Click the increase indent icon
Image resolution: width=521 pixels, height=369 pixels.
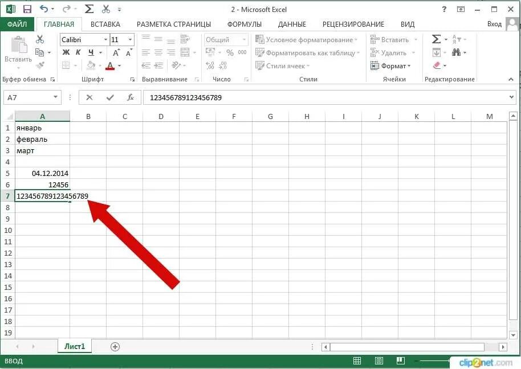(x=158, y=65)
